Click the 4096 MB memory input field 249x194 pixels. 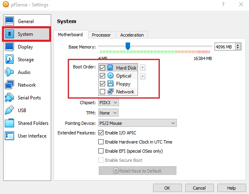(x=225, y=47)
